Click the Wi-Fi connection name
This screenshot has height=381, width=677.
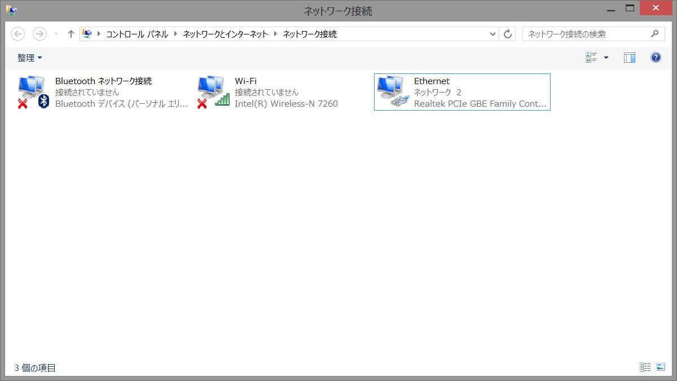245,81
